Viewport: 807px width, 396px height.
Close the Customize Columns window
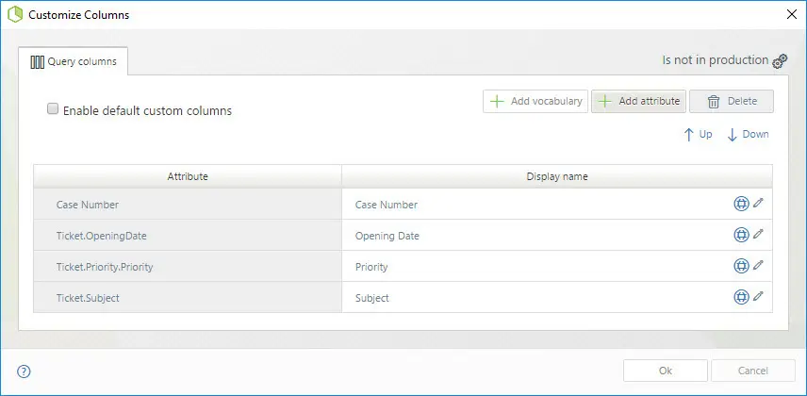coord(792,14)
